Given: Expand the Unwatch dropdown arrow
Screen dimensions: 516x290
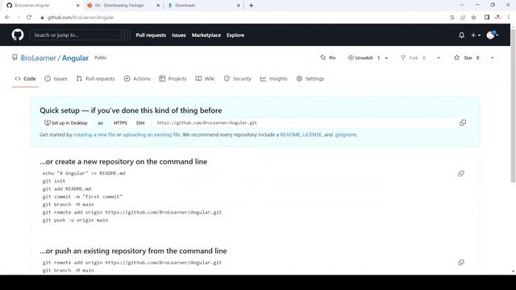Looking at the screenshot, I should pos(386,58).
